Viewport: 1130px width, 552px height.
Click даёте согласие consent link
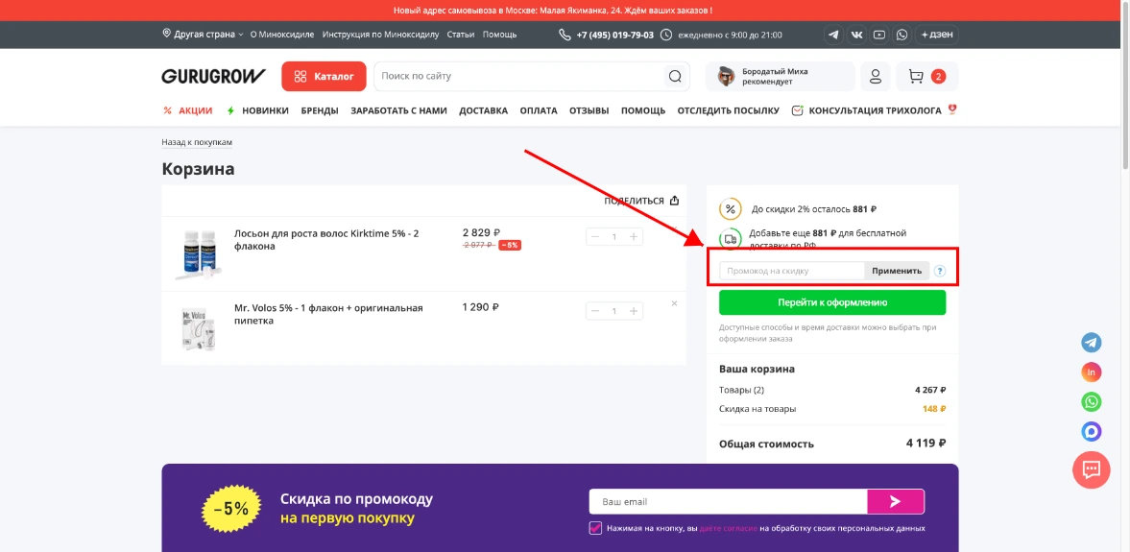tap(728, 528)
